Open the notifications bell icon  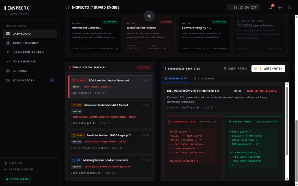coord(271,8)
